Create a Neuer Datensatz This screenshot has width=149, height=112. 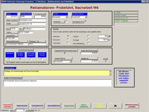pos(84,106)
